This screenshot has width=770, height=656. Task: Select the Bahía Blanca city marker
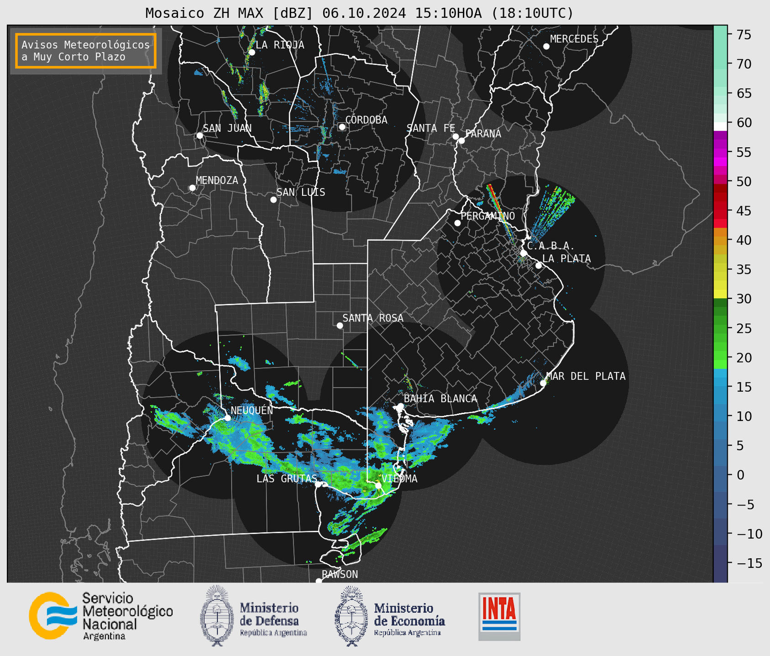tap(400, 406)
